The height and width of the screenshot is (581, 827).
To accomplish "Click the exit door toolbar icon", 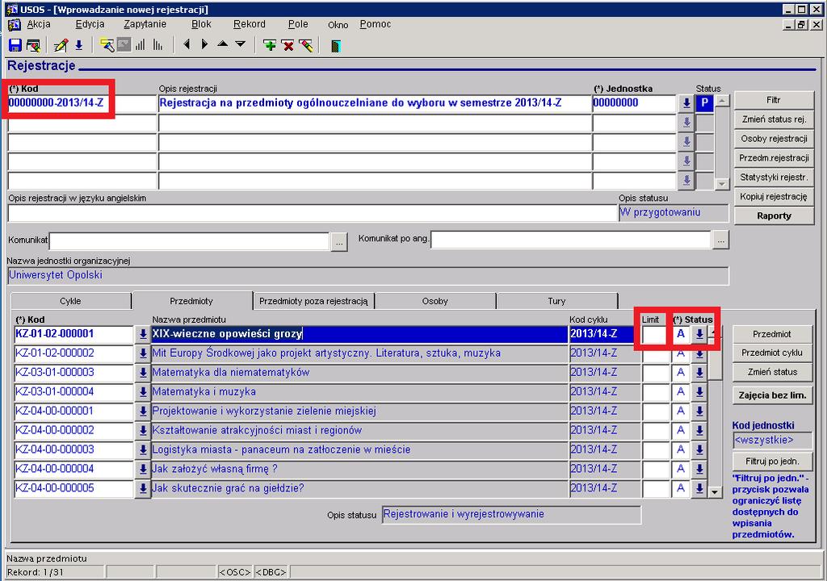I will point(335,46).
